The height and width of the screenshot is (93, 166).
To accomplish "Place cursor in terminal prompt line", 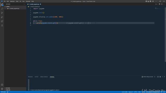I will point(44,90).
